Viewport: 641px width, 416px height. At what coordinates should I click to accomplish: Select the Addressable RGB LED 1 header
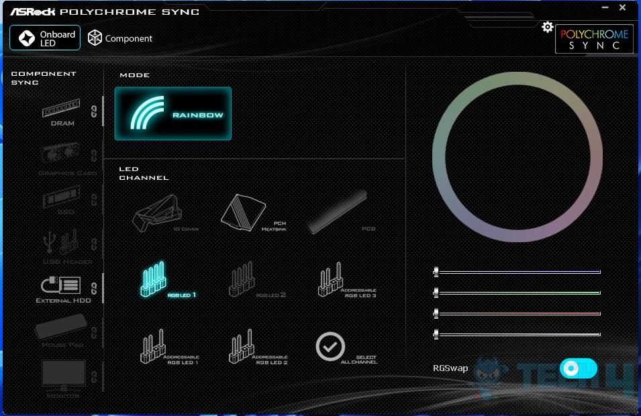tap(168, 346)
